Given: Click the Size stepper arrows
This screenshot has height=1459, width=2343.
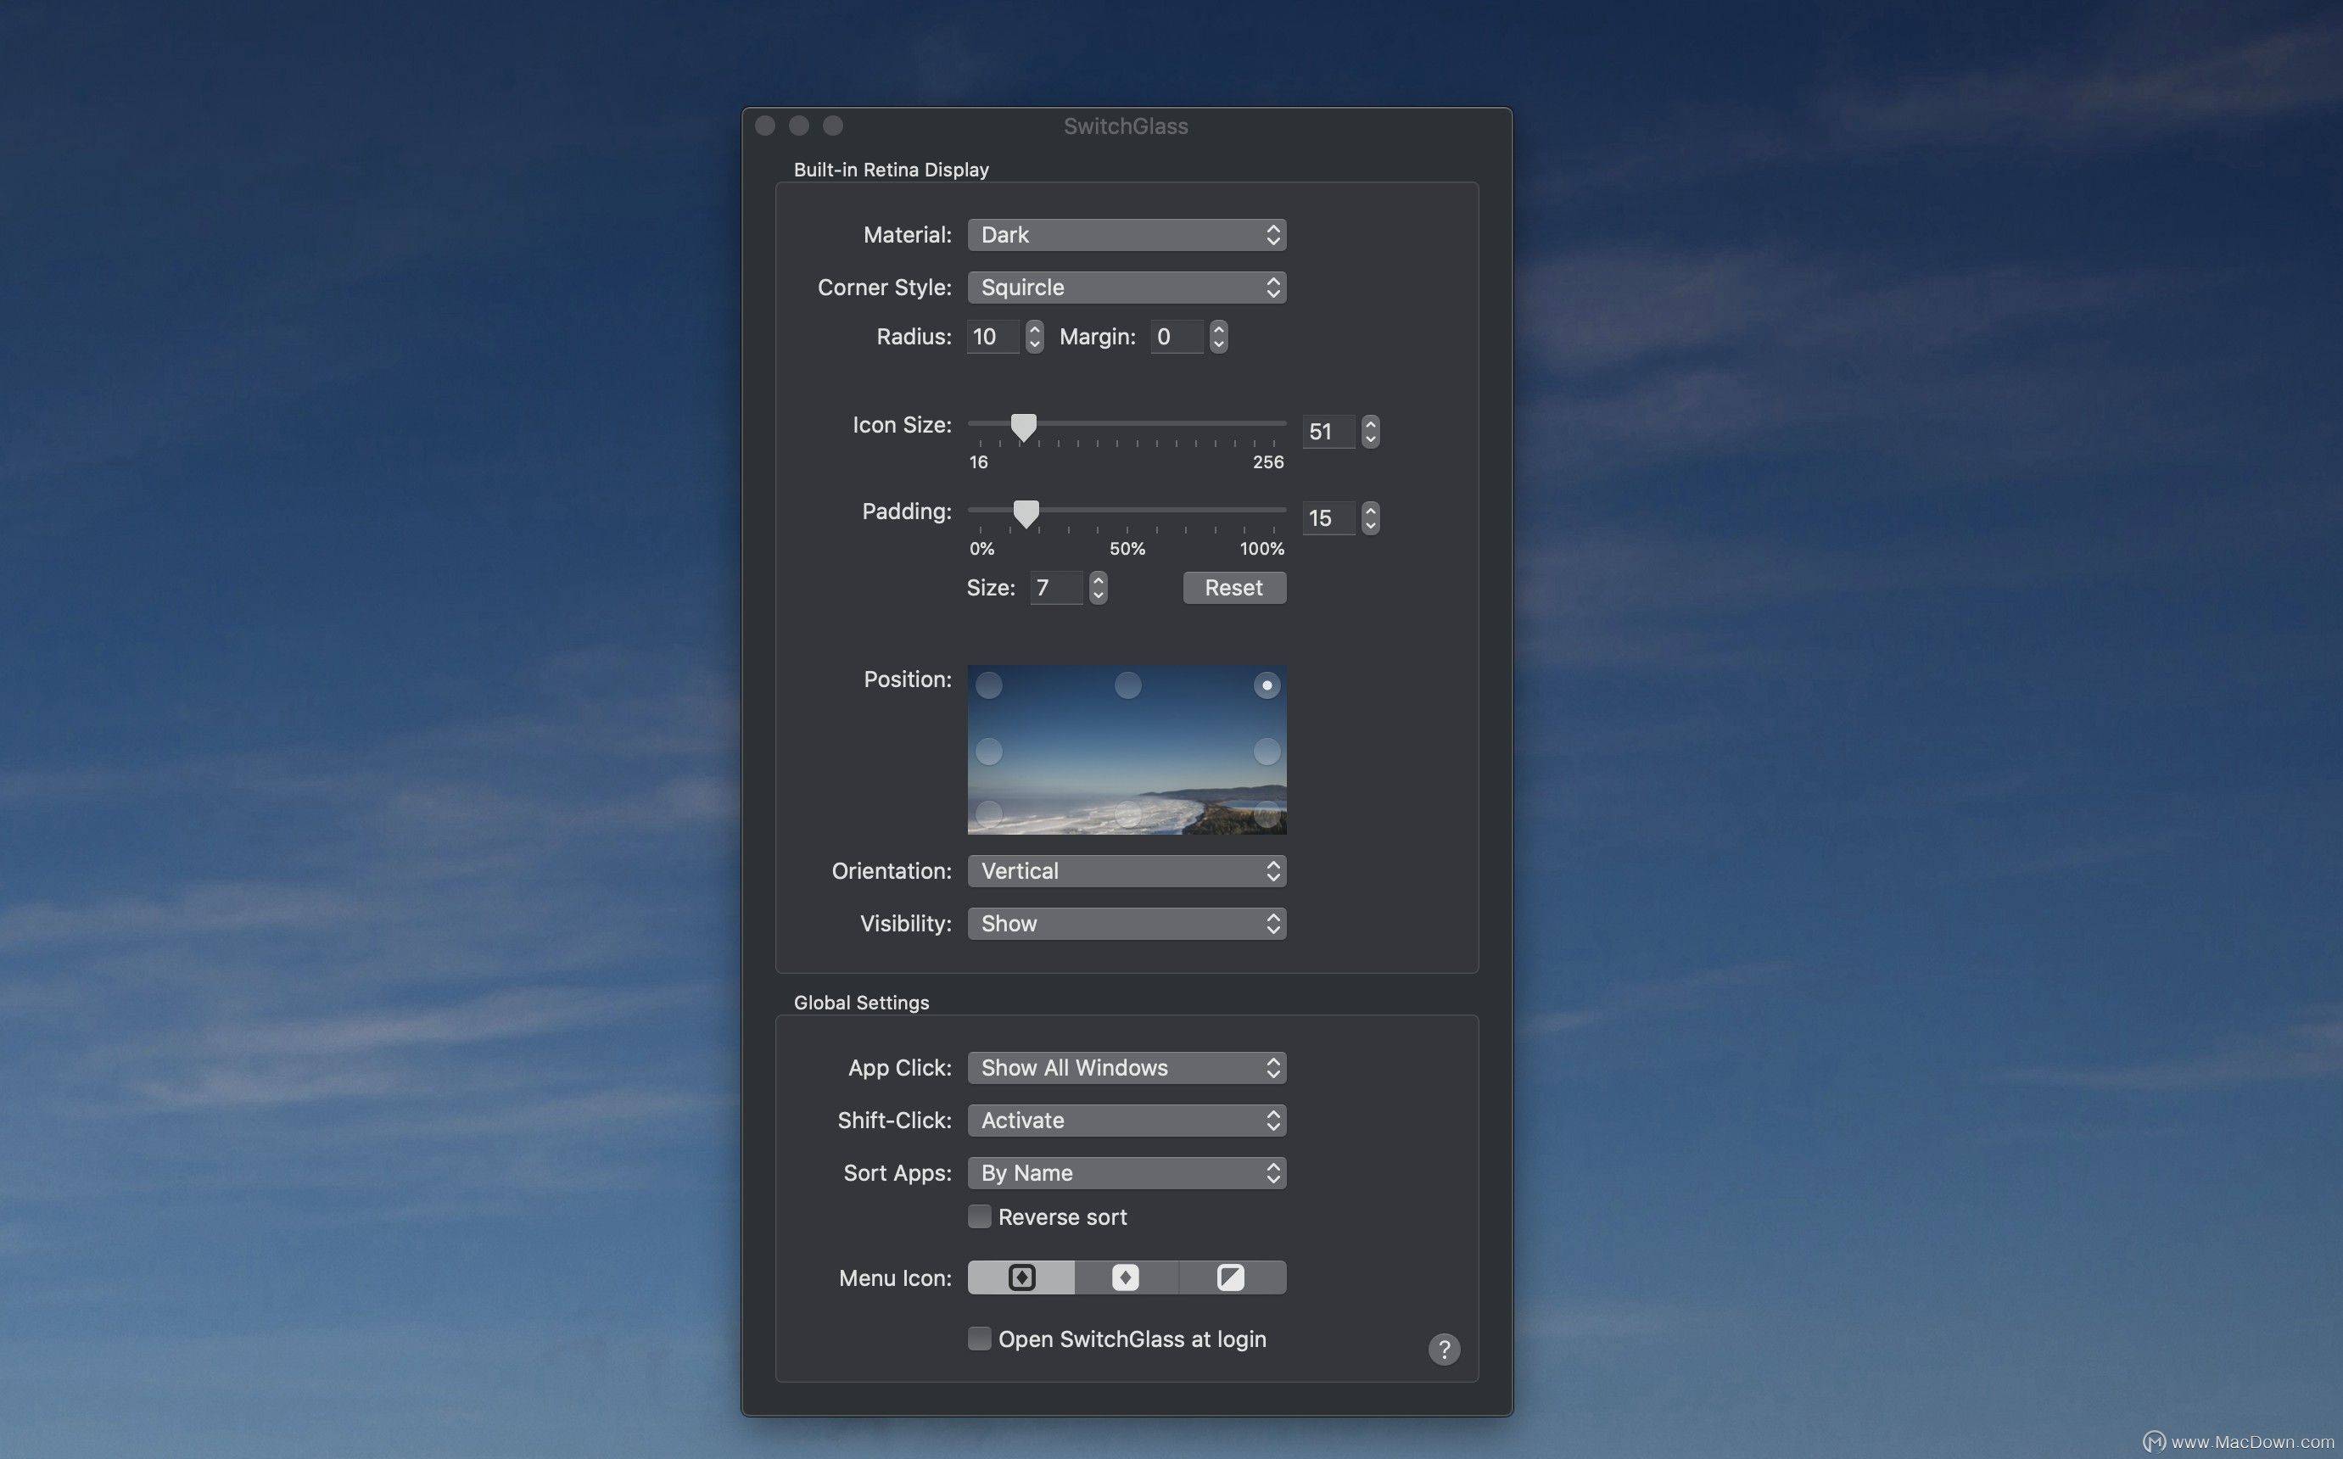Looking at the screenshot, I should click(x=1099, y=588).
